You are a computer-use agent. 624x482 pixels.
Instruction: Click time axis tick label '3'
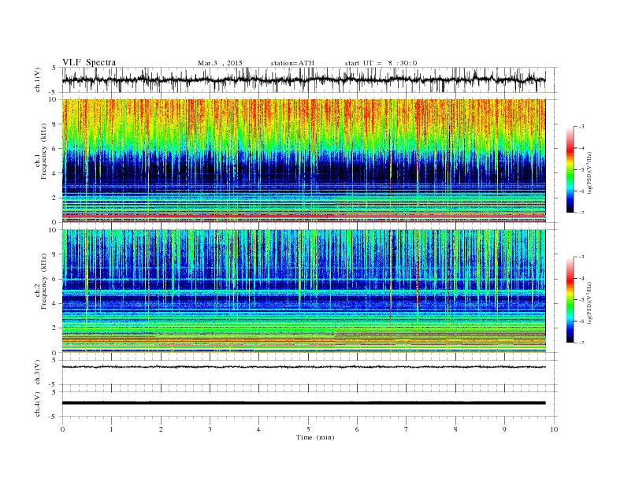(210, 429)
